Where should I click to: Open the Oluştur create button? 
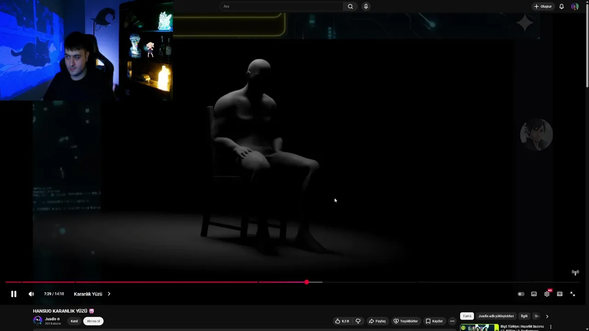543,6
